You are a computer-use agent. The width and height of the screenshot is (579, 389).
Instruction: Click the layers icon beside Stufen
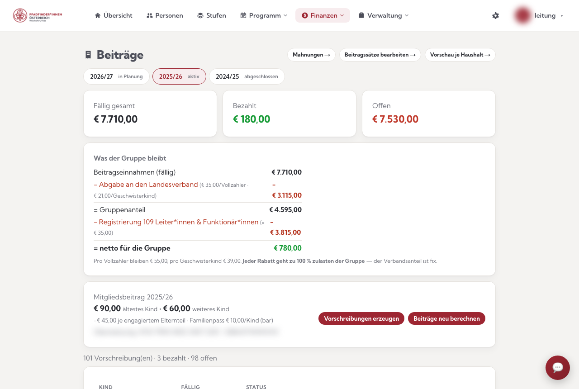200,15
